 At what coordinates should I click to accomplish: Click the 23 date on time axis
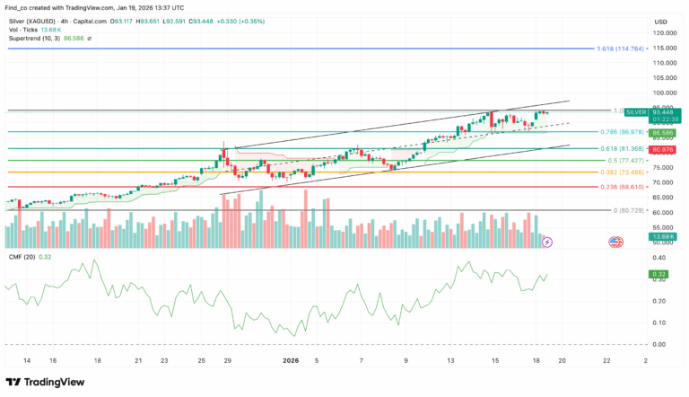click(x=164, y=360)
